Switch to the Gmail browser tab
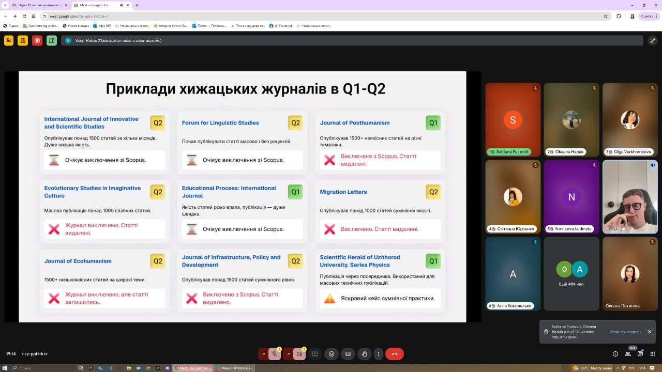Image resolution: width=662 pixels, height=372 pixels. (36, 5)
